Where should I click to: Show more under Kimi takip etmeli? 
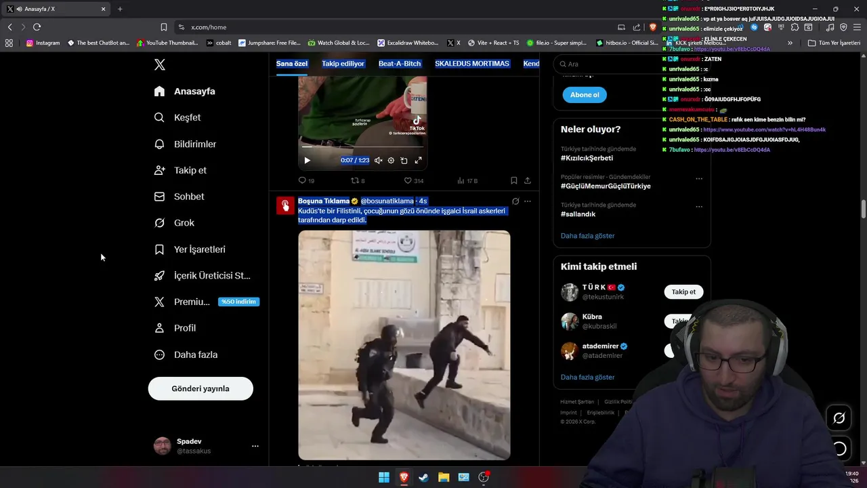[x=587, y=377]
